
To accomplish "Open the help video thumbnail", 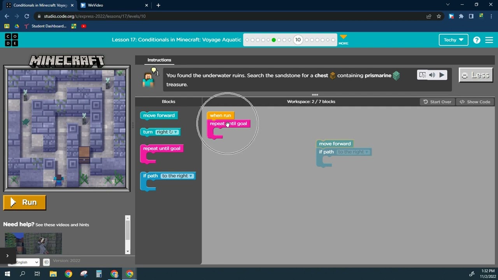I will coord(33,243).
